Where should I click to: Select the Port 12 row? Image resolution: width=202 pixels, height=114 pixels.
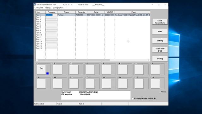[93, 39]
